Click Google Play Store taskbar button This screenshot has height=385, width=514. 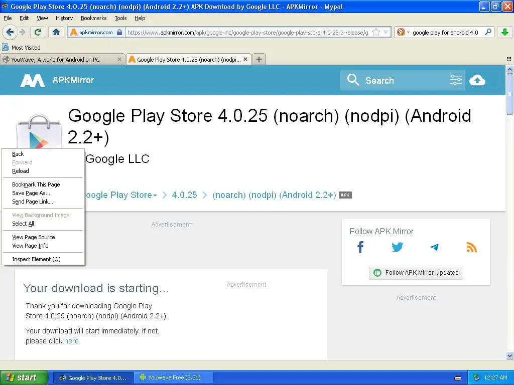coord(93,377)
